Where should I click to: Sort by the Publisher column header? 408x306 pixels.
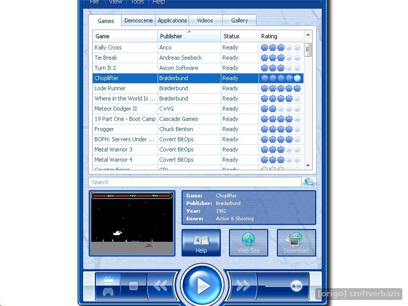[x=189, y=36]
